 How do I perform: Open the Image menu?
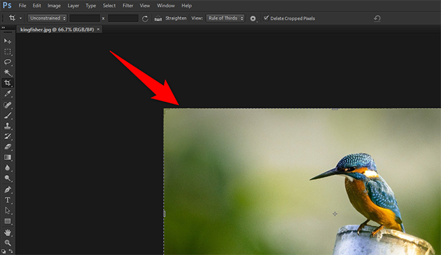(54, 5)
